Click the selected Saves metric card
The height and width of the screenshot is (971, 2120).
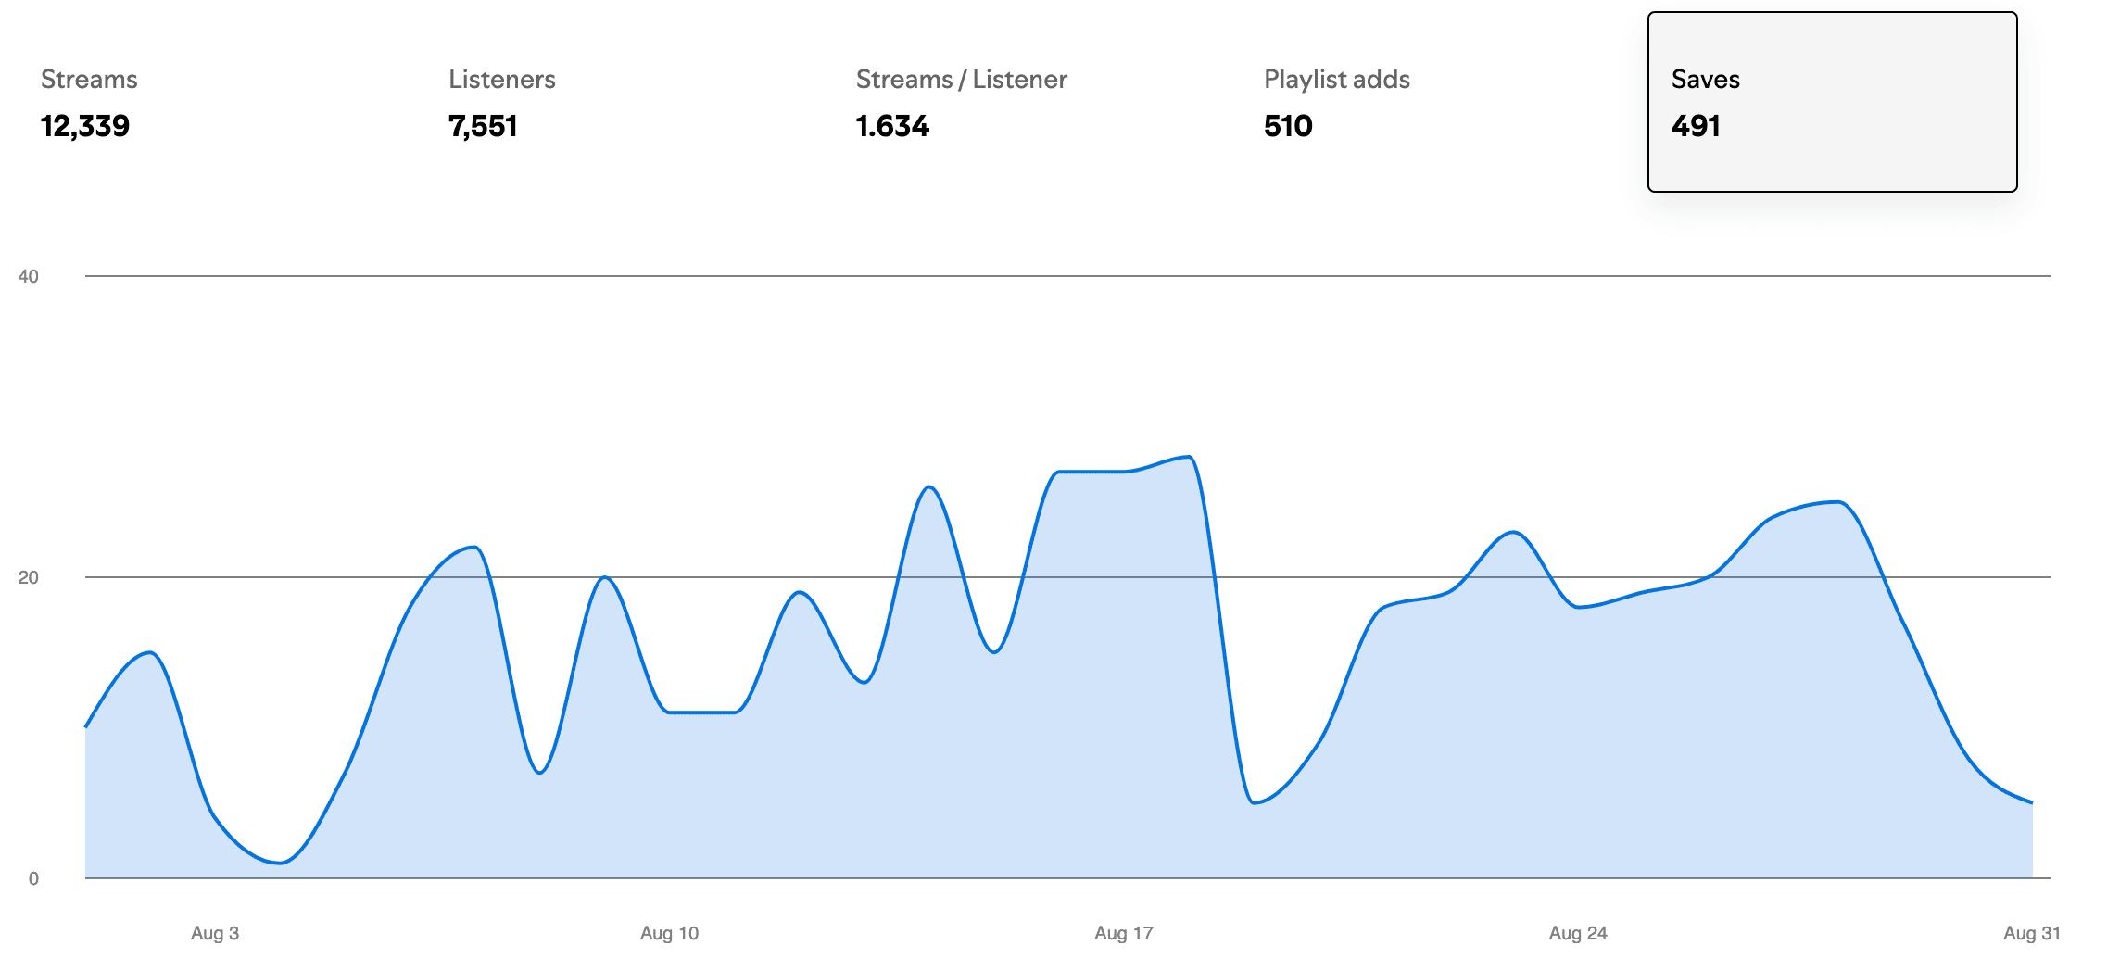click(1832, 102)
